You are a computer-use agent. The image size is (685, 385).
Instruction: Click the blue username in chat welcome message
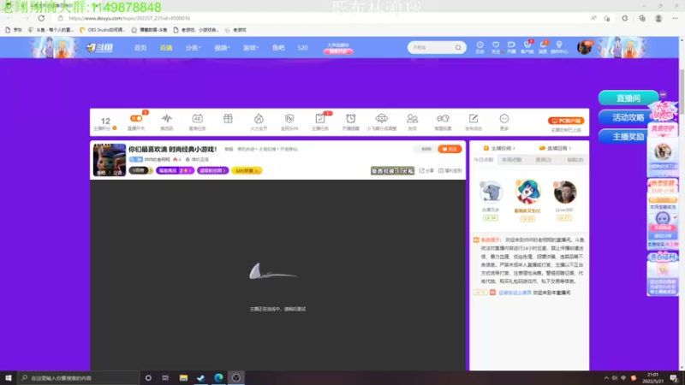click(515, 293)
